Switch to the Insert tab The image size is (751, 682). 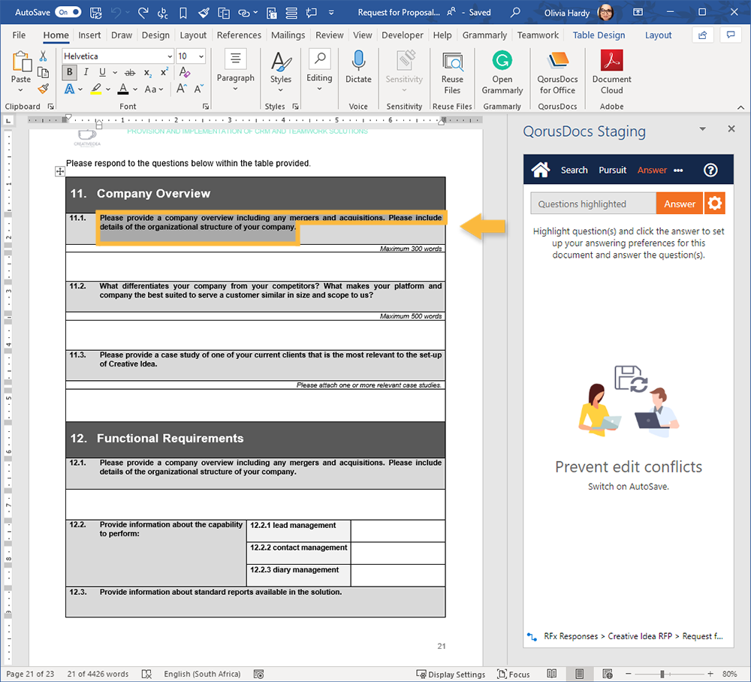[89, 35]
